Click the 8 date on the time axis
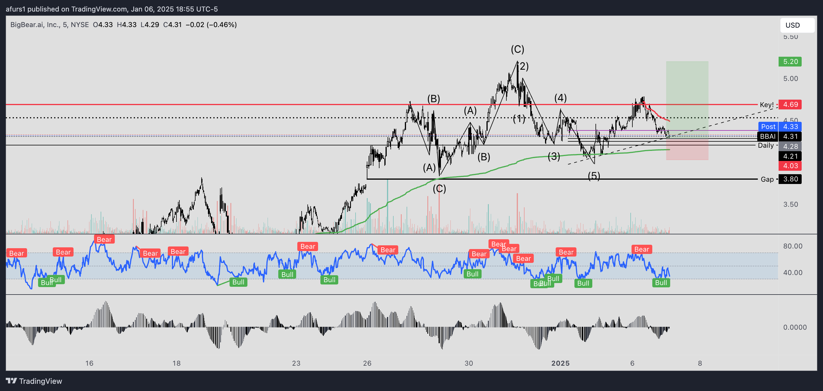823x391 pixels. pyautogui.click(x=700, y=363)
